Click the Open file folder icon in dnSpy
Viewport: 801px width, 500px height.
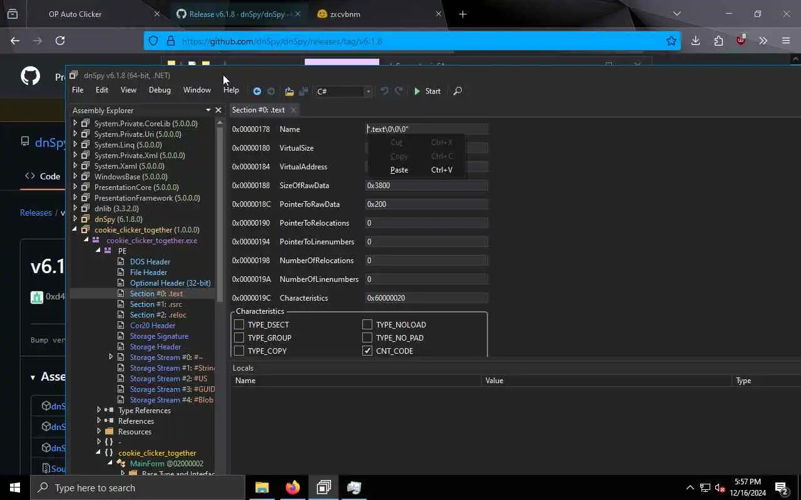coord(289,91)
